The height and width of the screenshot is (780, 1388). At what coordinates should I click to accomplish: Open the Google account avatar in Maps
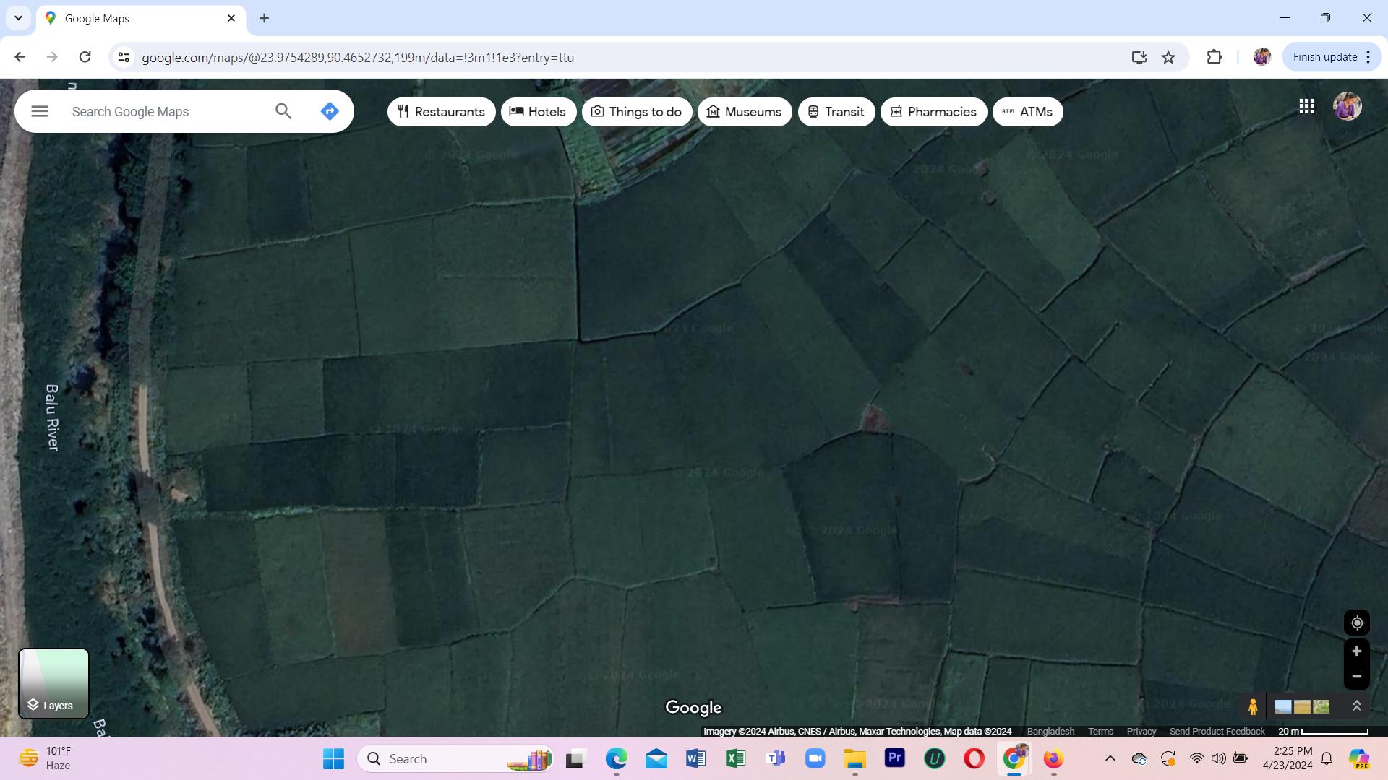tap(1347, 107)
